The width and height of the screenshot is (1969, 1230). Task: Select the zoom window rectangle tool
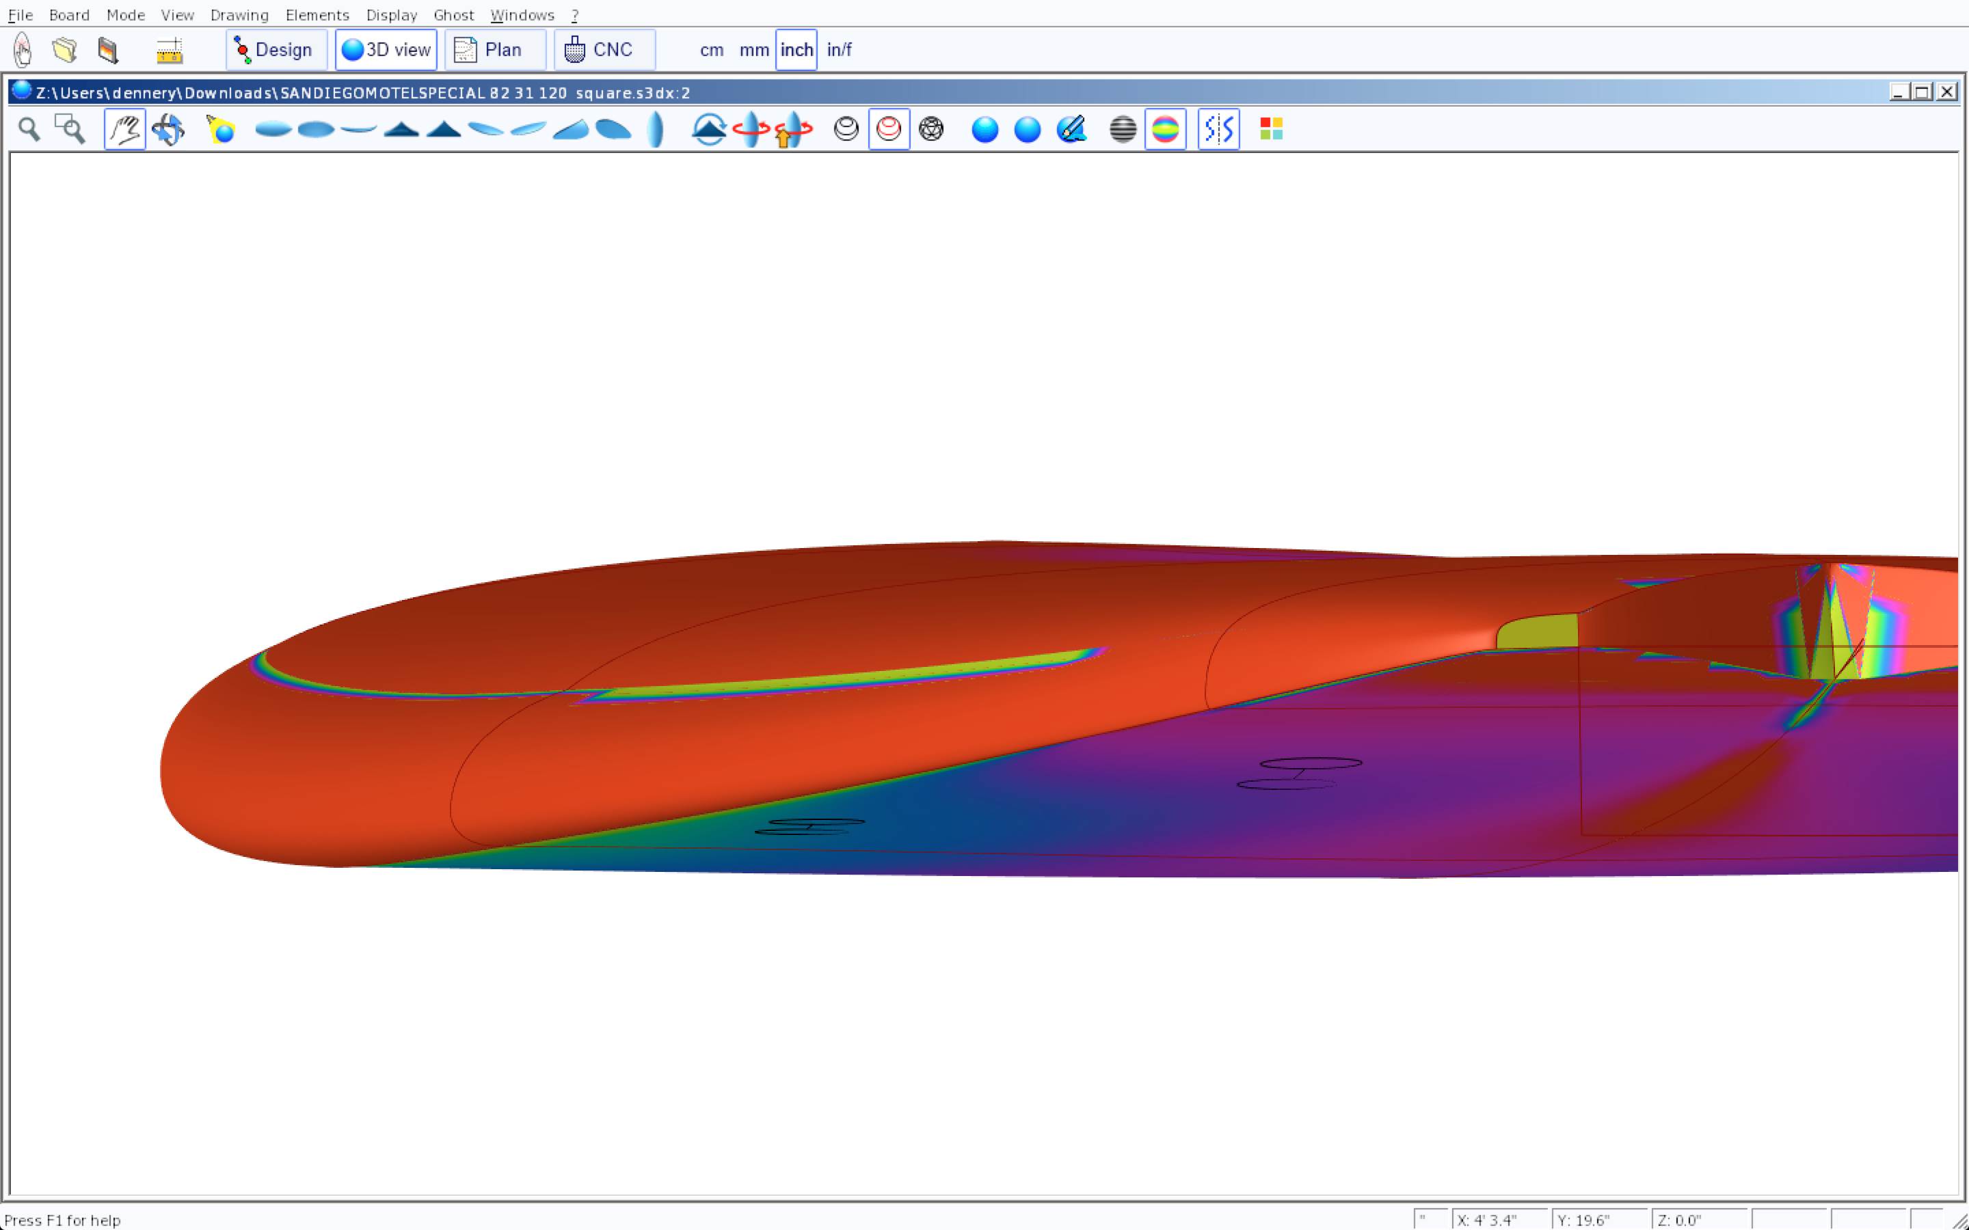coord(70,129)
